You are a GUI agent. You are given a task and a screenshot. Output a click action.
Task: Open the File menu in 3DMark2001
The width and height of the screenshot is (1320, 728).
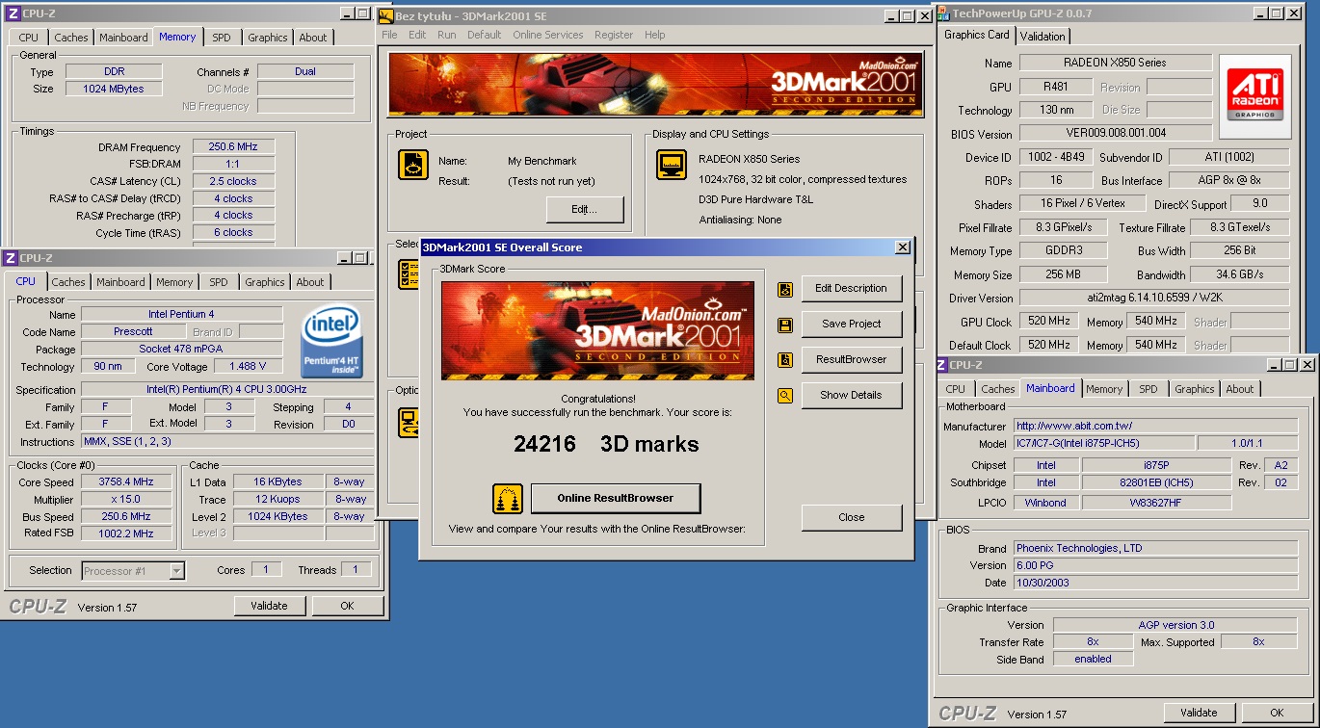tap(389, 35)
